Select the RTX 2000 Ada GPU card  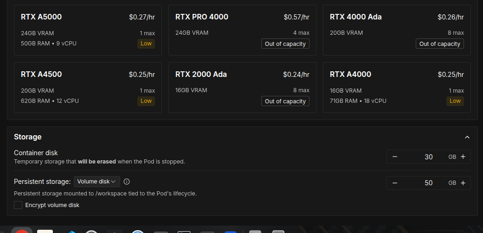click(242, 88)
